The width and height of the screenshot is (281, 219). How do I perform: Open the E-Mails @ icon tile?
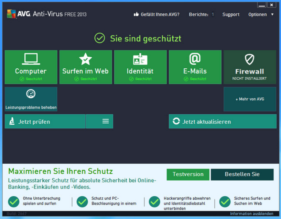(x=195, y=59)
